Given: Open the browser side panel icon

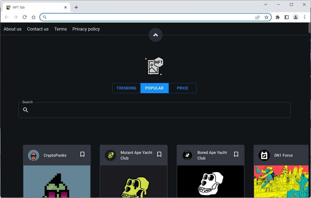Looking at the screenshot, I should 287,17.
